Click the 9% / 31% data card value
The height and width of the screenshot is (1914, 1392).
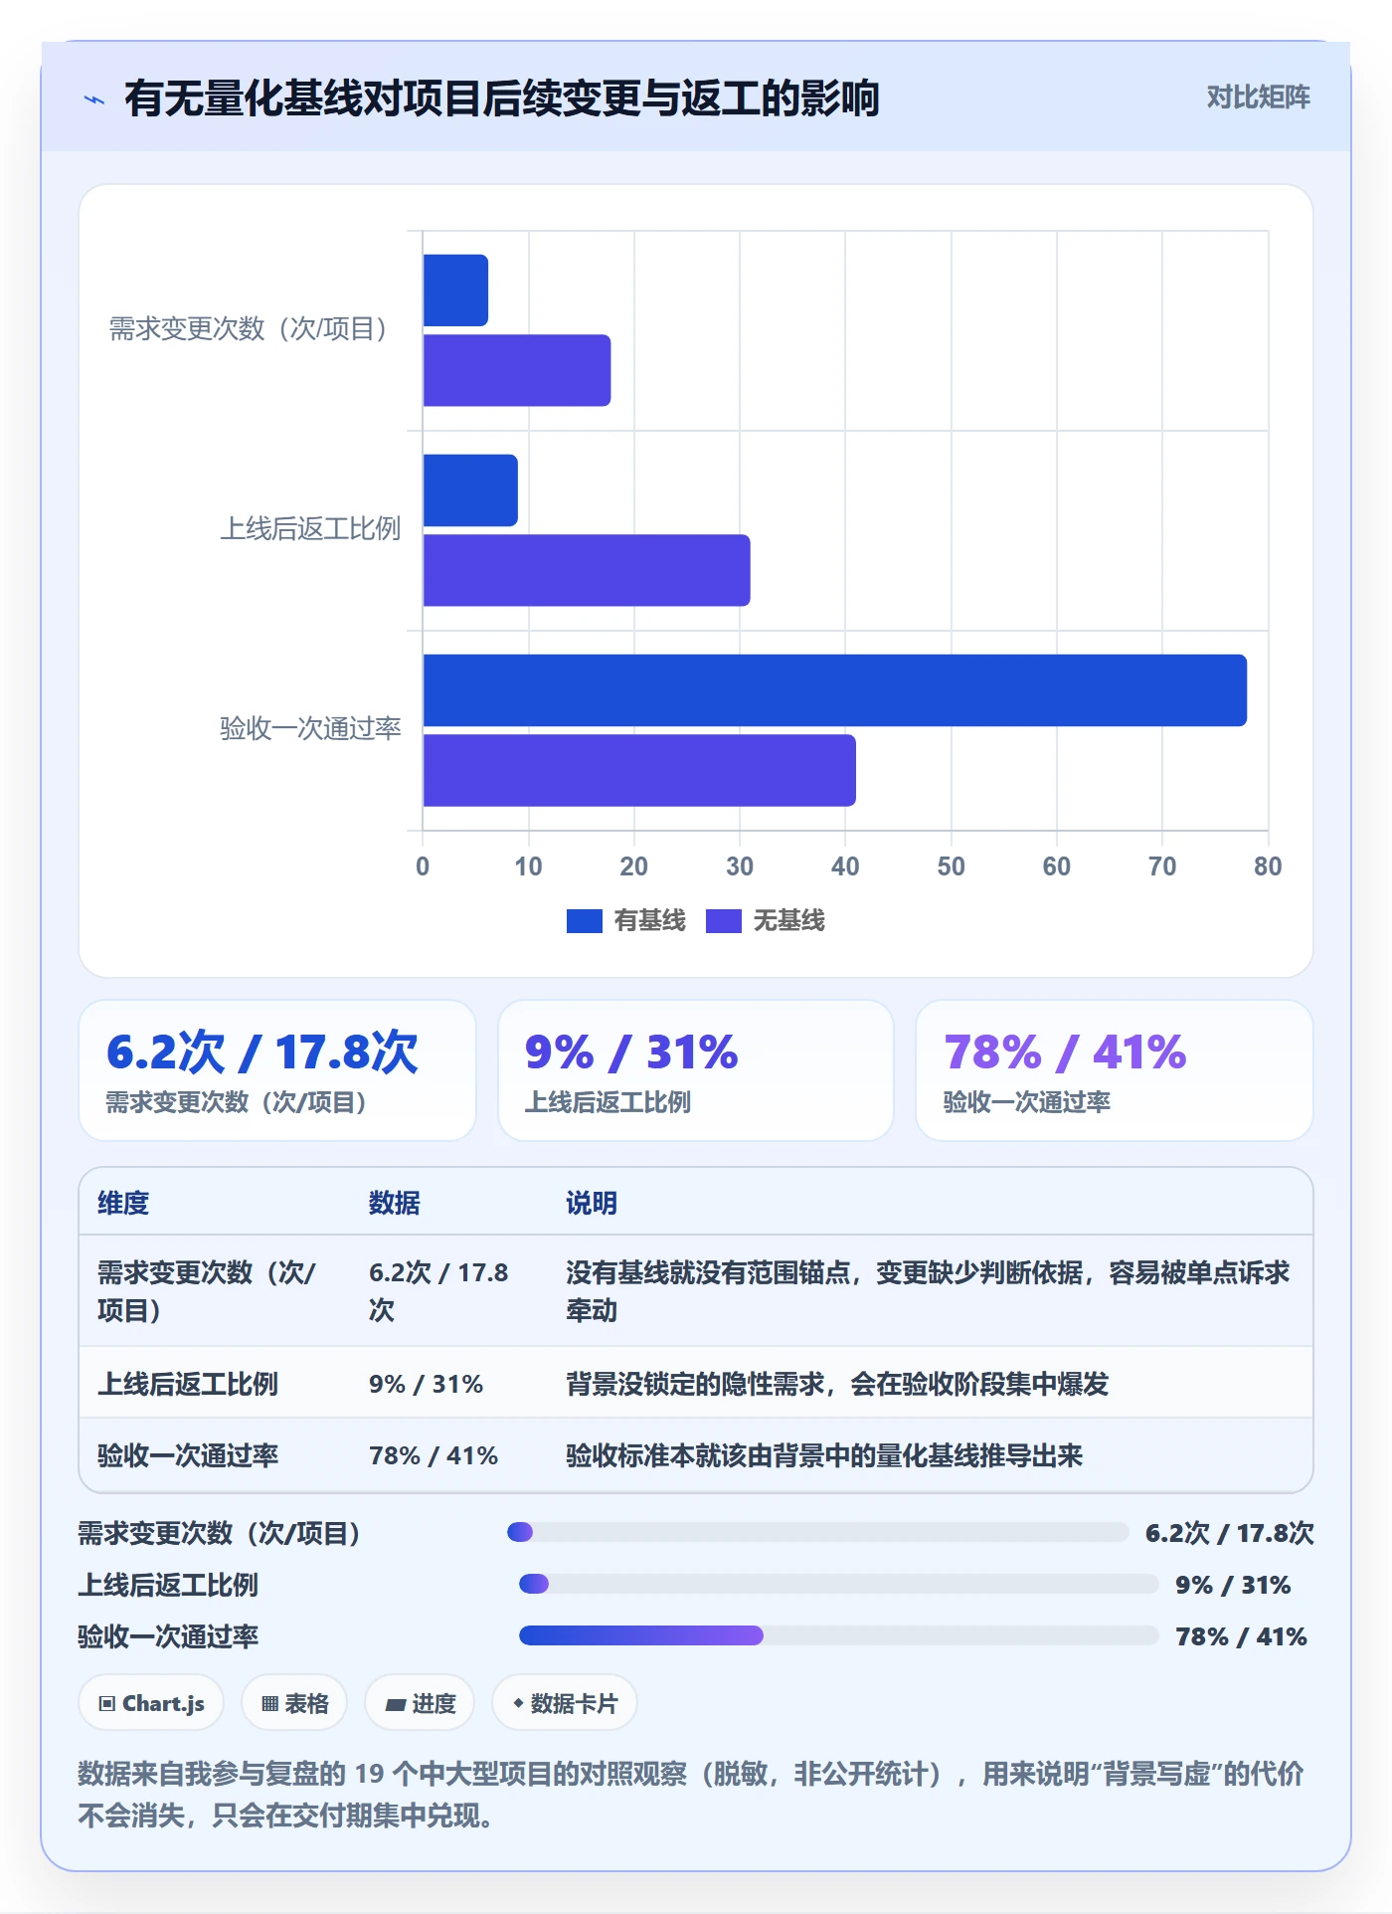(x=631, y=1053)
